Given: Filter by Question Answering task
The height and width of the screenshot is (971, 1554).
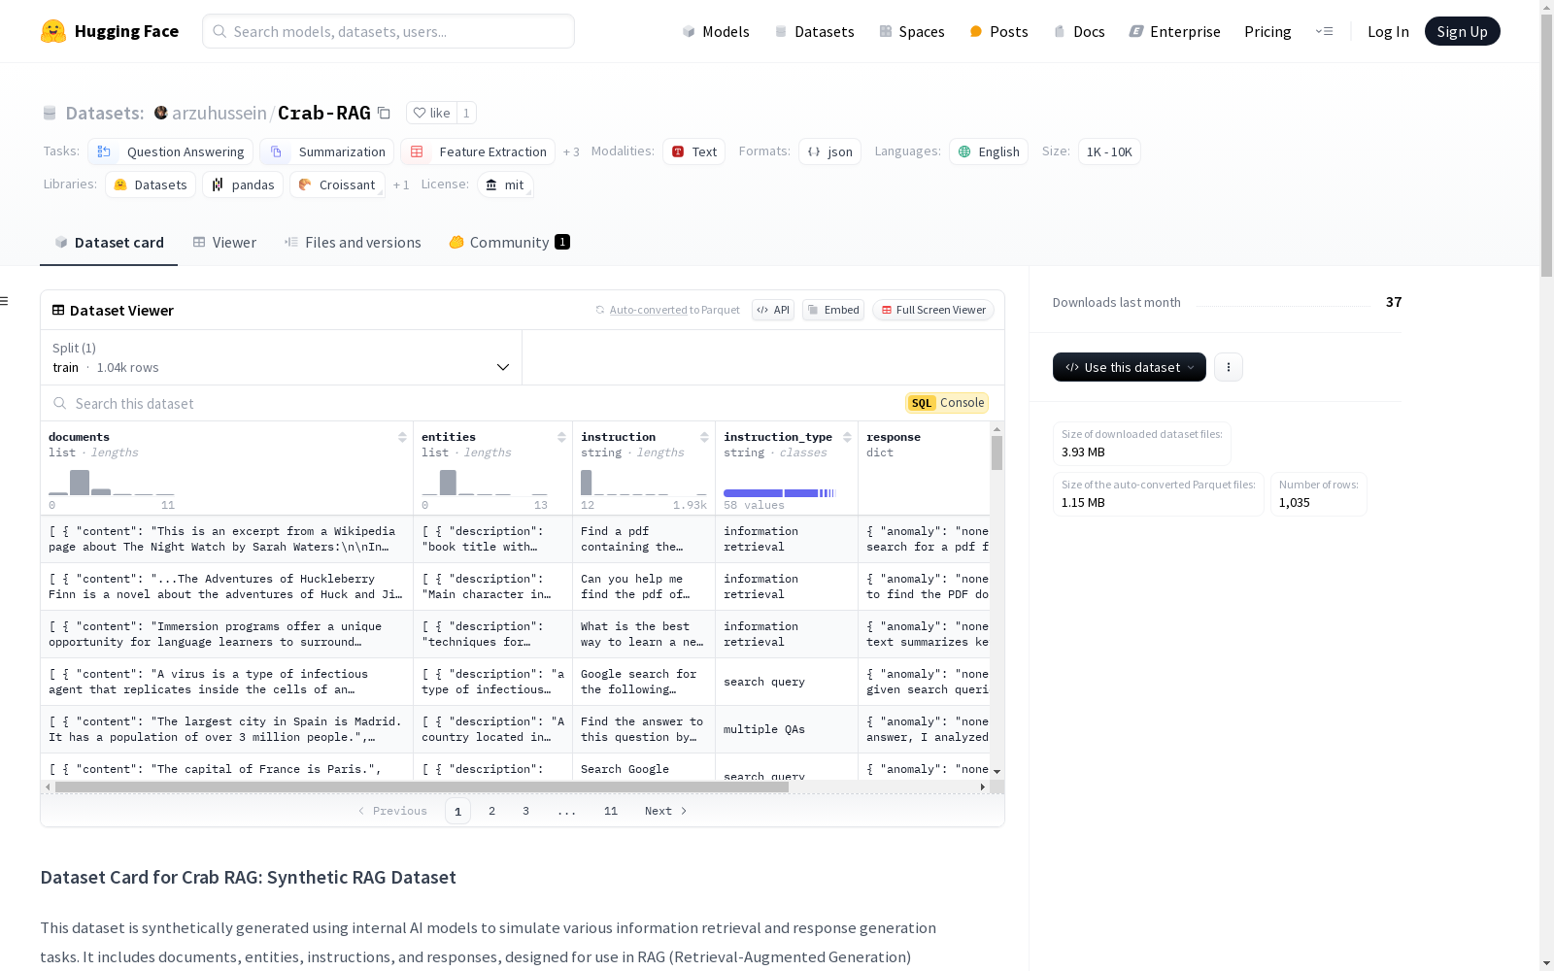Looking at the screenshot, I should [x=171, y=151].
